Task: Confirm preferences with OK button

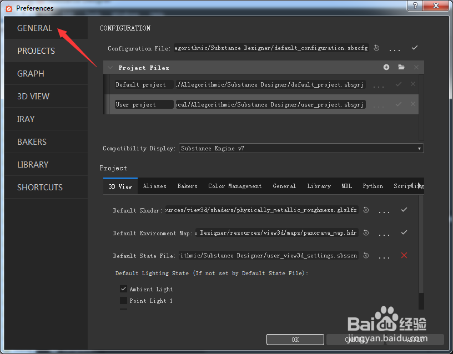Action: click(x=295, y=340)
